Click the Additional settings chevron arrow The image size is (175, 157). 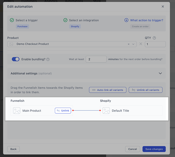pyautogui.click(x=160, y=73)
